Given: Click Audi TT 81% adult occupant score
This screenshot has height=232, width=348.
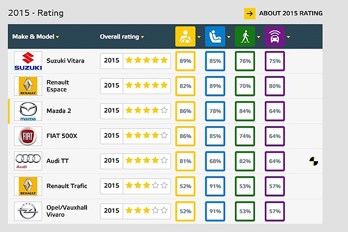Looking at the screenshot, I should click(x=185, y=161).
